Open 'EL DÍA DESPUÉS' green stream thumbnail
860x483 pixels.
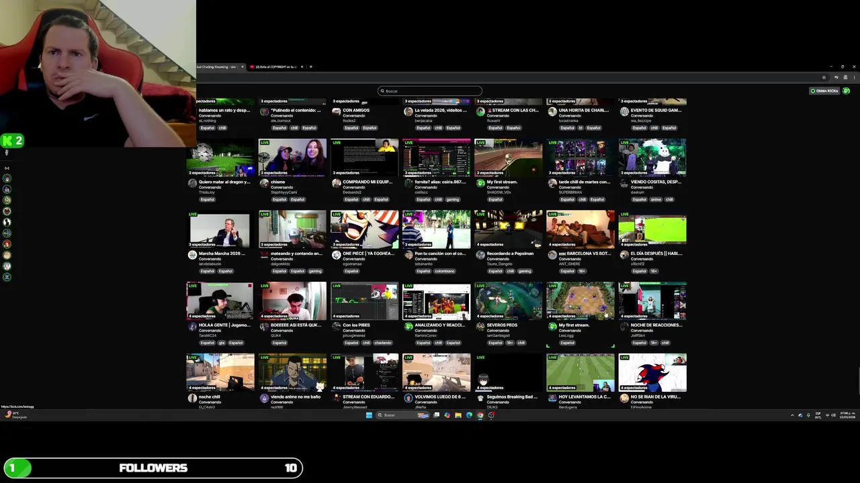(652, 229)
